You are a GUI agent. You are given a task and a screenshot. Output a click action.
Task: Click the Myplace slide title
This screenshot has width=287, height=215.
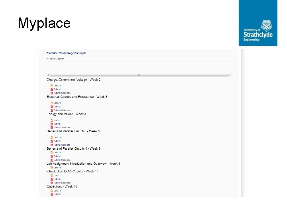pyautogui.click(x=44, y=23)
